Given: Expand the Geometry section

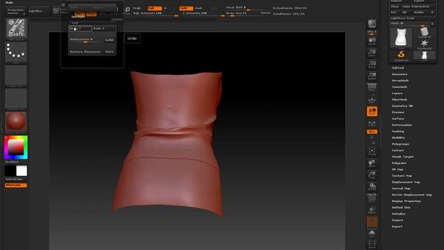Looking at the screenshot, I should tap(400, 74).
